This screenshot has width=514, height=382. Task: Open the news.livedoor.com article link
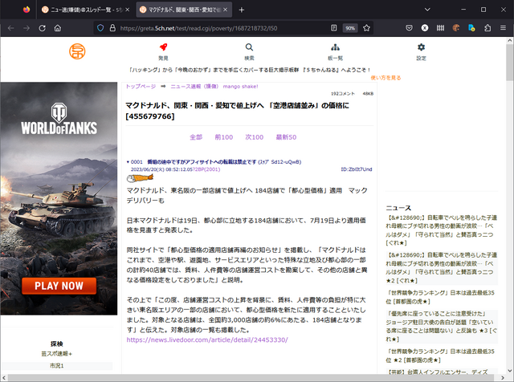207,340
